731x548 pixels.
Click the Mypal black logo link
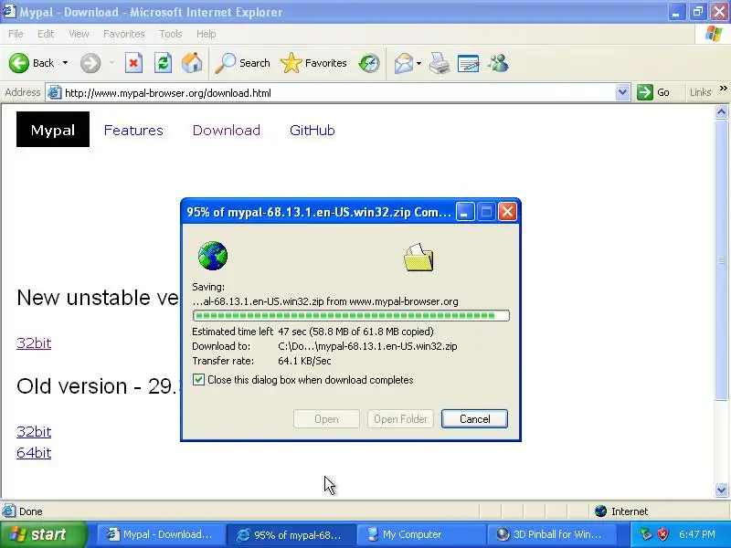tap(53, 130)
